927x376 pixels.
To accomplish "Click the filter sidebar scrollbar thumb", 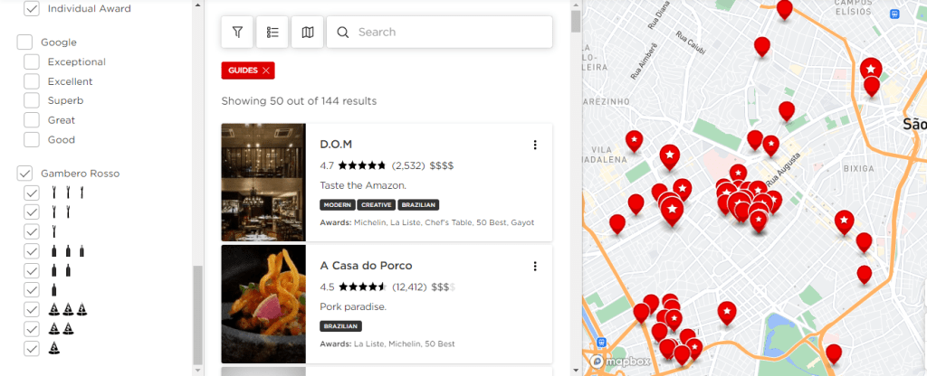I will click(198, 315).
